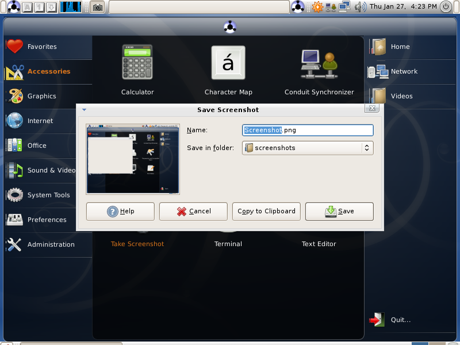Click the red Quit exit icon
Image resolution: width=460 pixels, height=345 pixels.
click(377, 320)
